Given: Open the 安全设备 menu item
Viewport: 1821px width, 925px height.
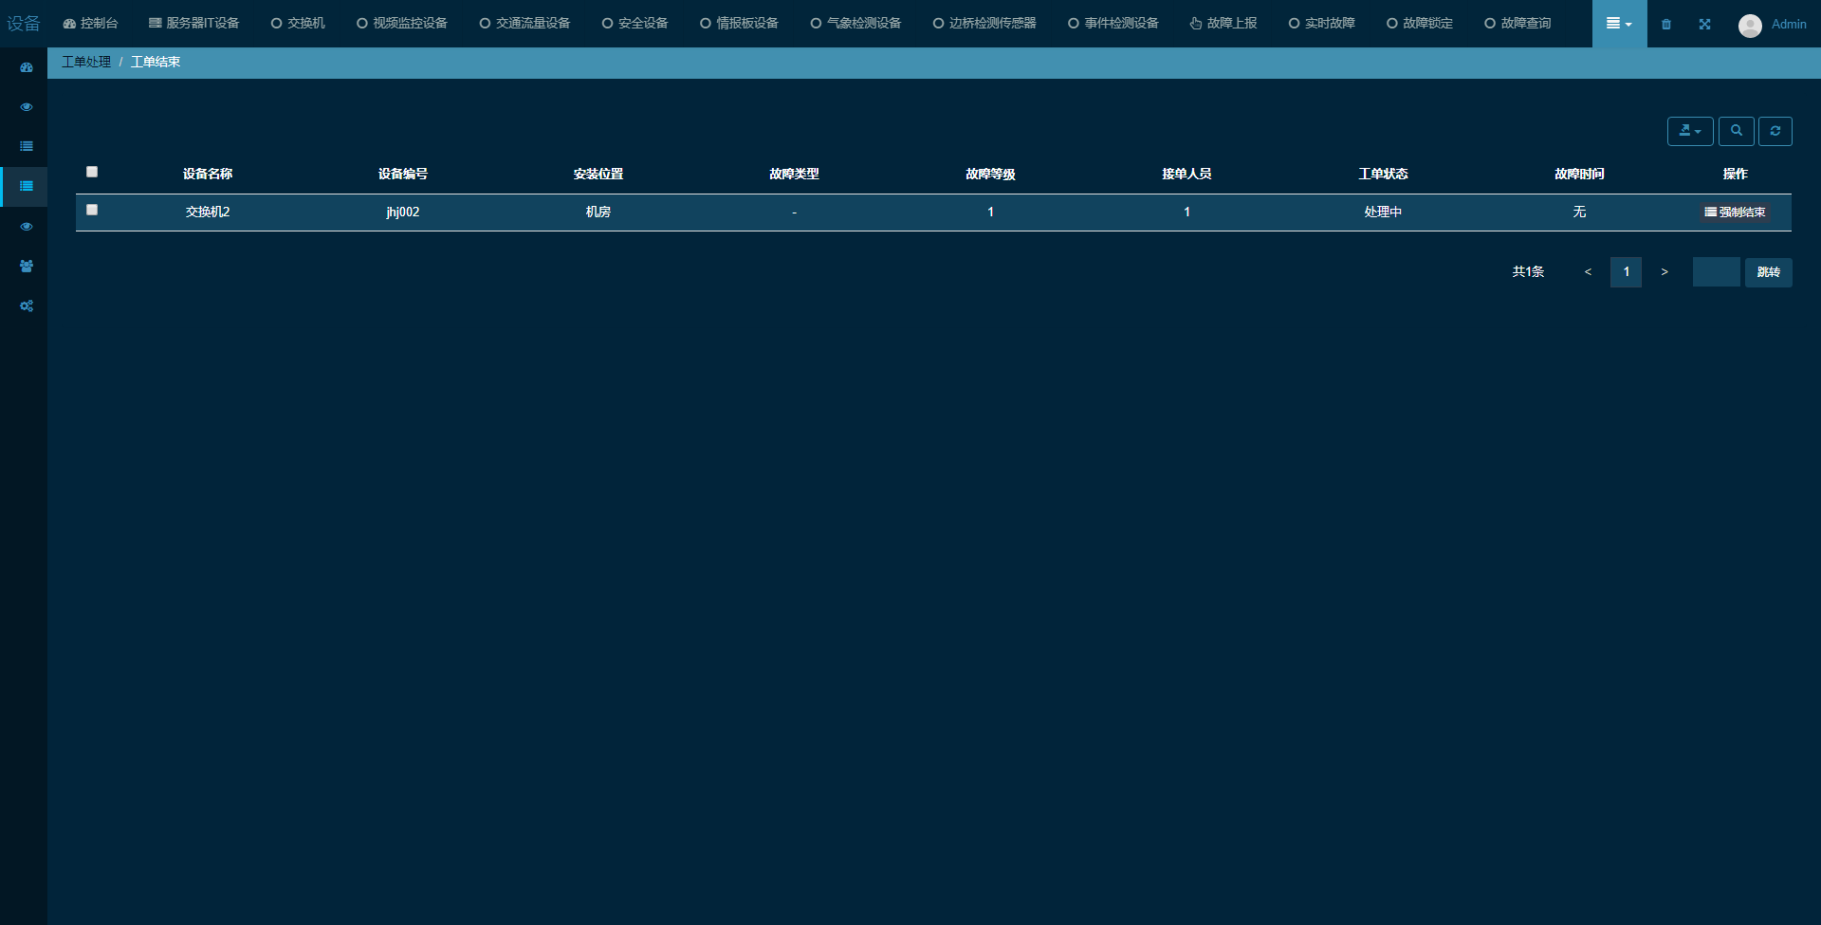Looking at the screenshot, I should pos(635,23).
